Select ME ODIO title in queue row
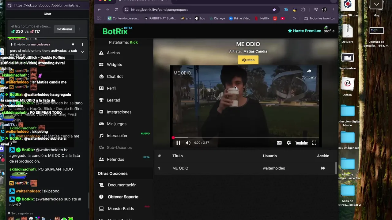The height and width of the screenshot is (220, 392). pyautogui.click(x=180, y=168)
